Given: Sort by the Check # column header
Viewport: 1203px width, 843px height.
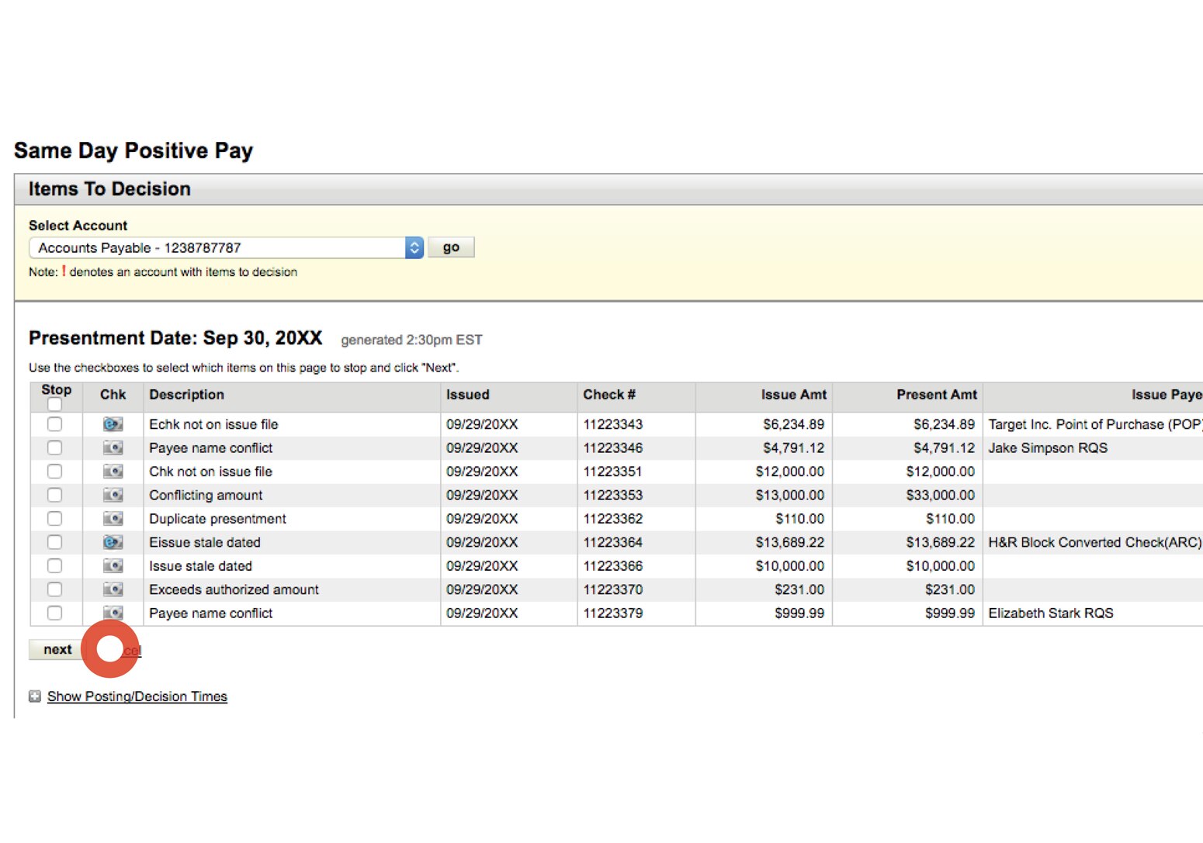Looking at the screenshot, I should click(609, 395).
